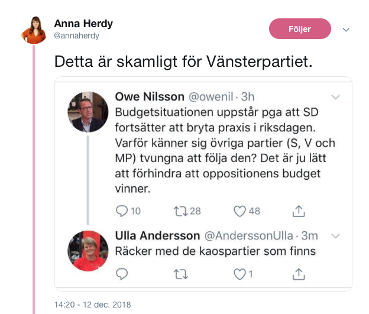Share Ulla Andersson's tweet
Screen dimensions: 369x314
(299, 274)
